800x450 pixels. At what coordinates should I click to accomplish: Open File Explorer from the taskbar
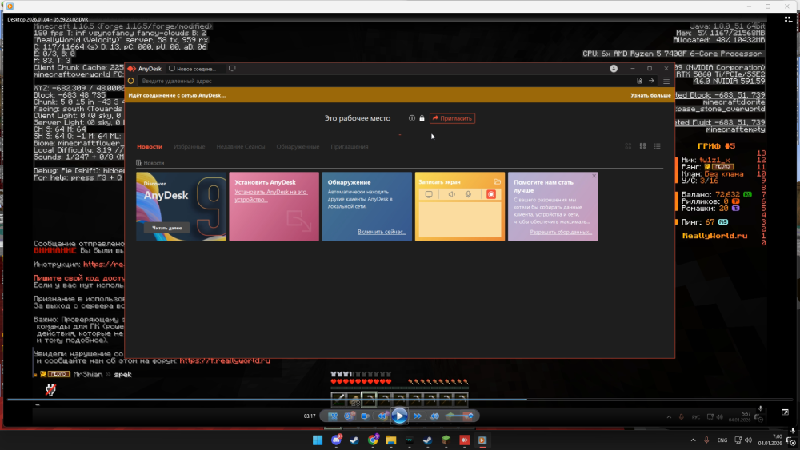point(391,440)
